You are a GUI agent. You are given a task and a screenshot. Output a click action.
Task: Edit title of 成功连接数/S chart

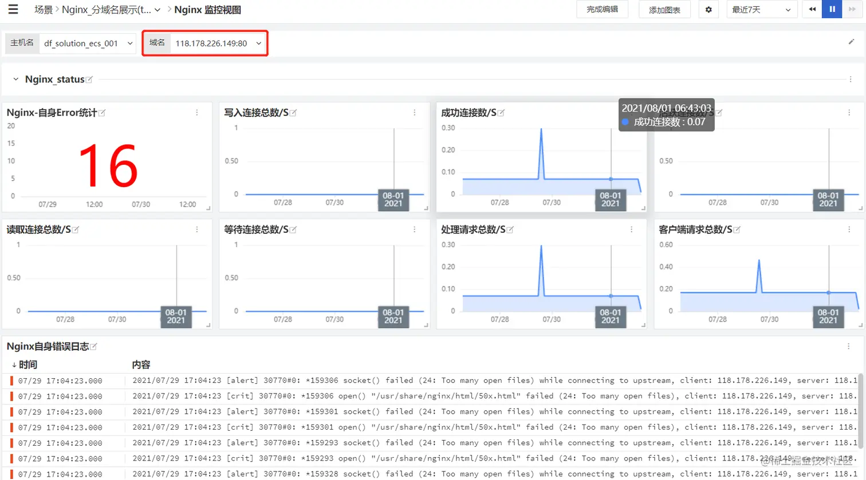(x=501, y=113)
